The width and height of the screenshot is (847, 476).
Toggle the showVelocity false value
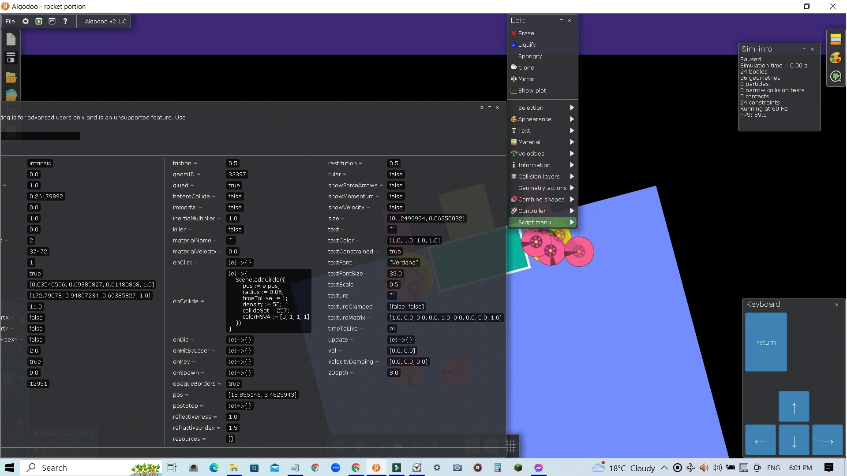click(396, 208)
